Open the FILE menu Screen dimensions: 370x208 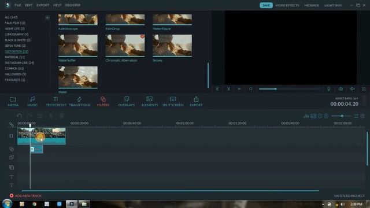pos(18,5)
